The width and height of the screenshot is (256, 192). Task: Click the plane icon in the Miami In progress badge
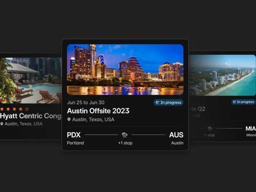click(x=235, y=102)
